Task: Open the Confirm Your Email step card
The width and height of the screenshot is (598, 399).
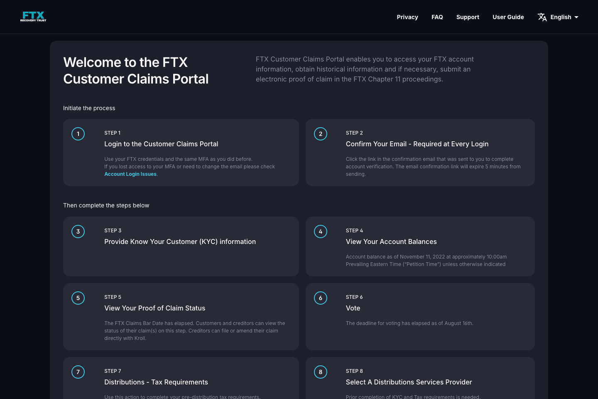Action: [417, 144]
